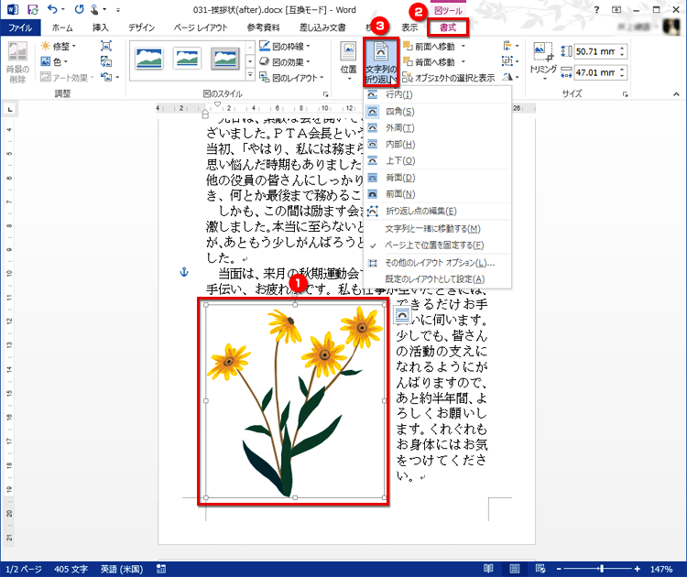Click the Remove Background (背景の削除) button
This screenshot has height=577, width=687.
(x=17, y=62)
